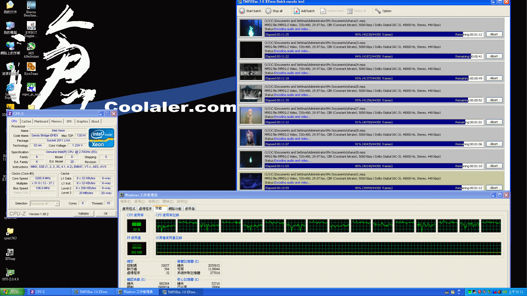Select the shana27.mpg video thumbnail
Image resolution: width=527 pixels, height=296 pixels.
[251, 116]
